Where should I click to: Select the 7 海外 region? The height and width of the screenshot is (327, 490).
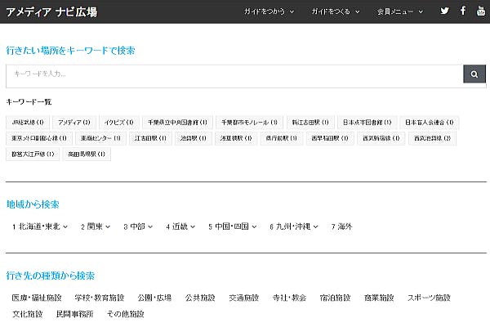pos(341,226)
